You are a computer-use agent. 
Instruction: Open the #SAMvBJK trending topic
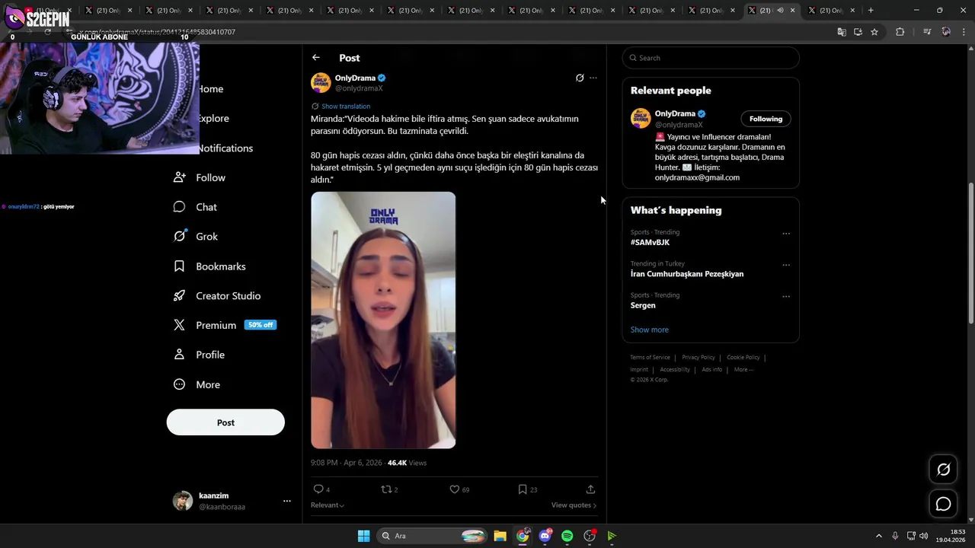point(650,242)
